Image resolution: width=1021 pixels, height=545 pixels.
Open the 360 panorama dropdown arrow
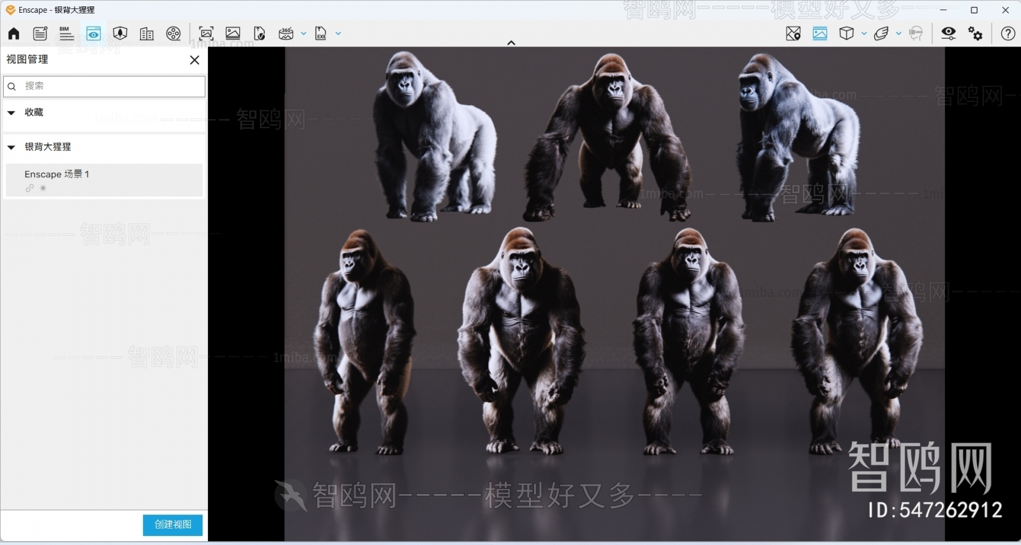point(304,34)
